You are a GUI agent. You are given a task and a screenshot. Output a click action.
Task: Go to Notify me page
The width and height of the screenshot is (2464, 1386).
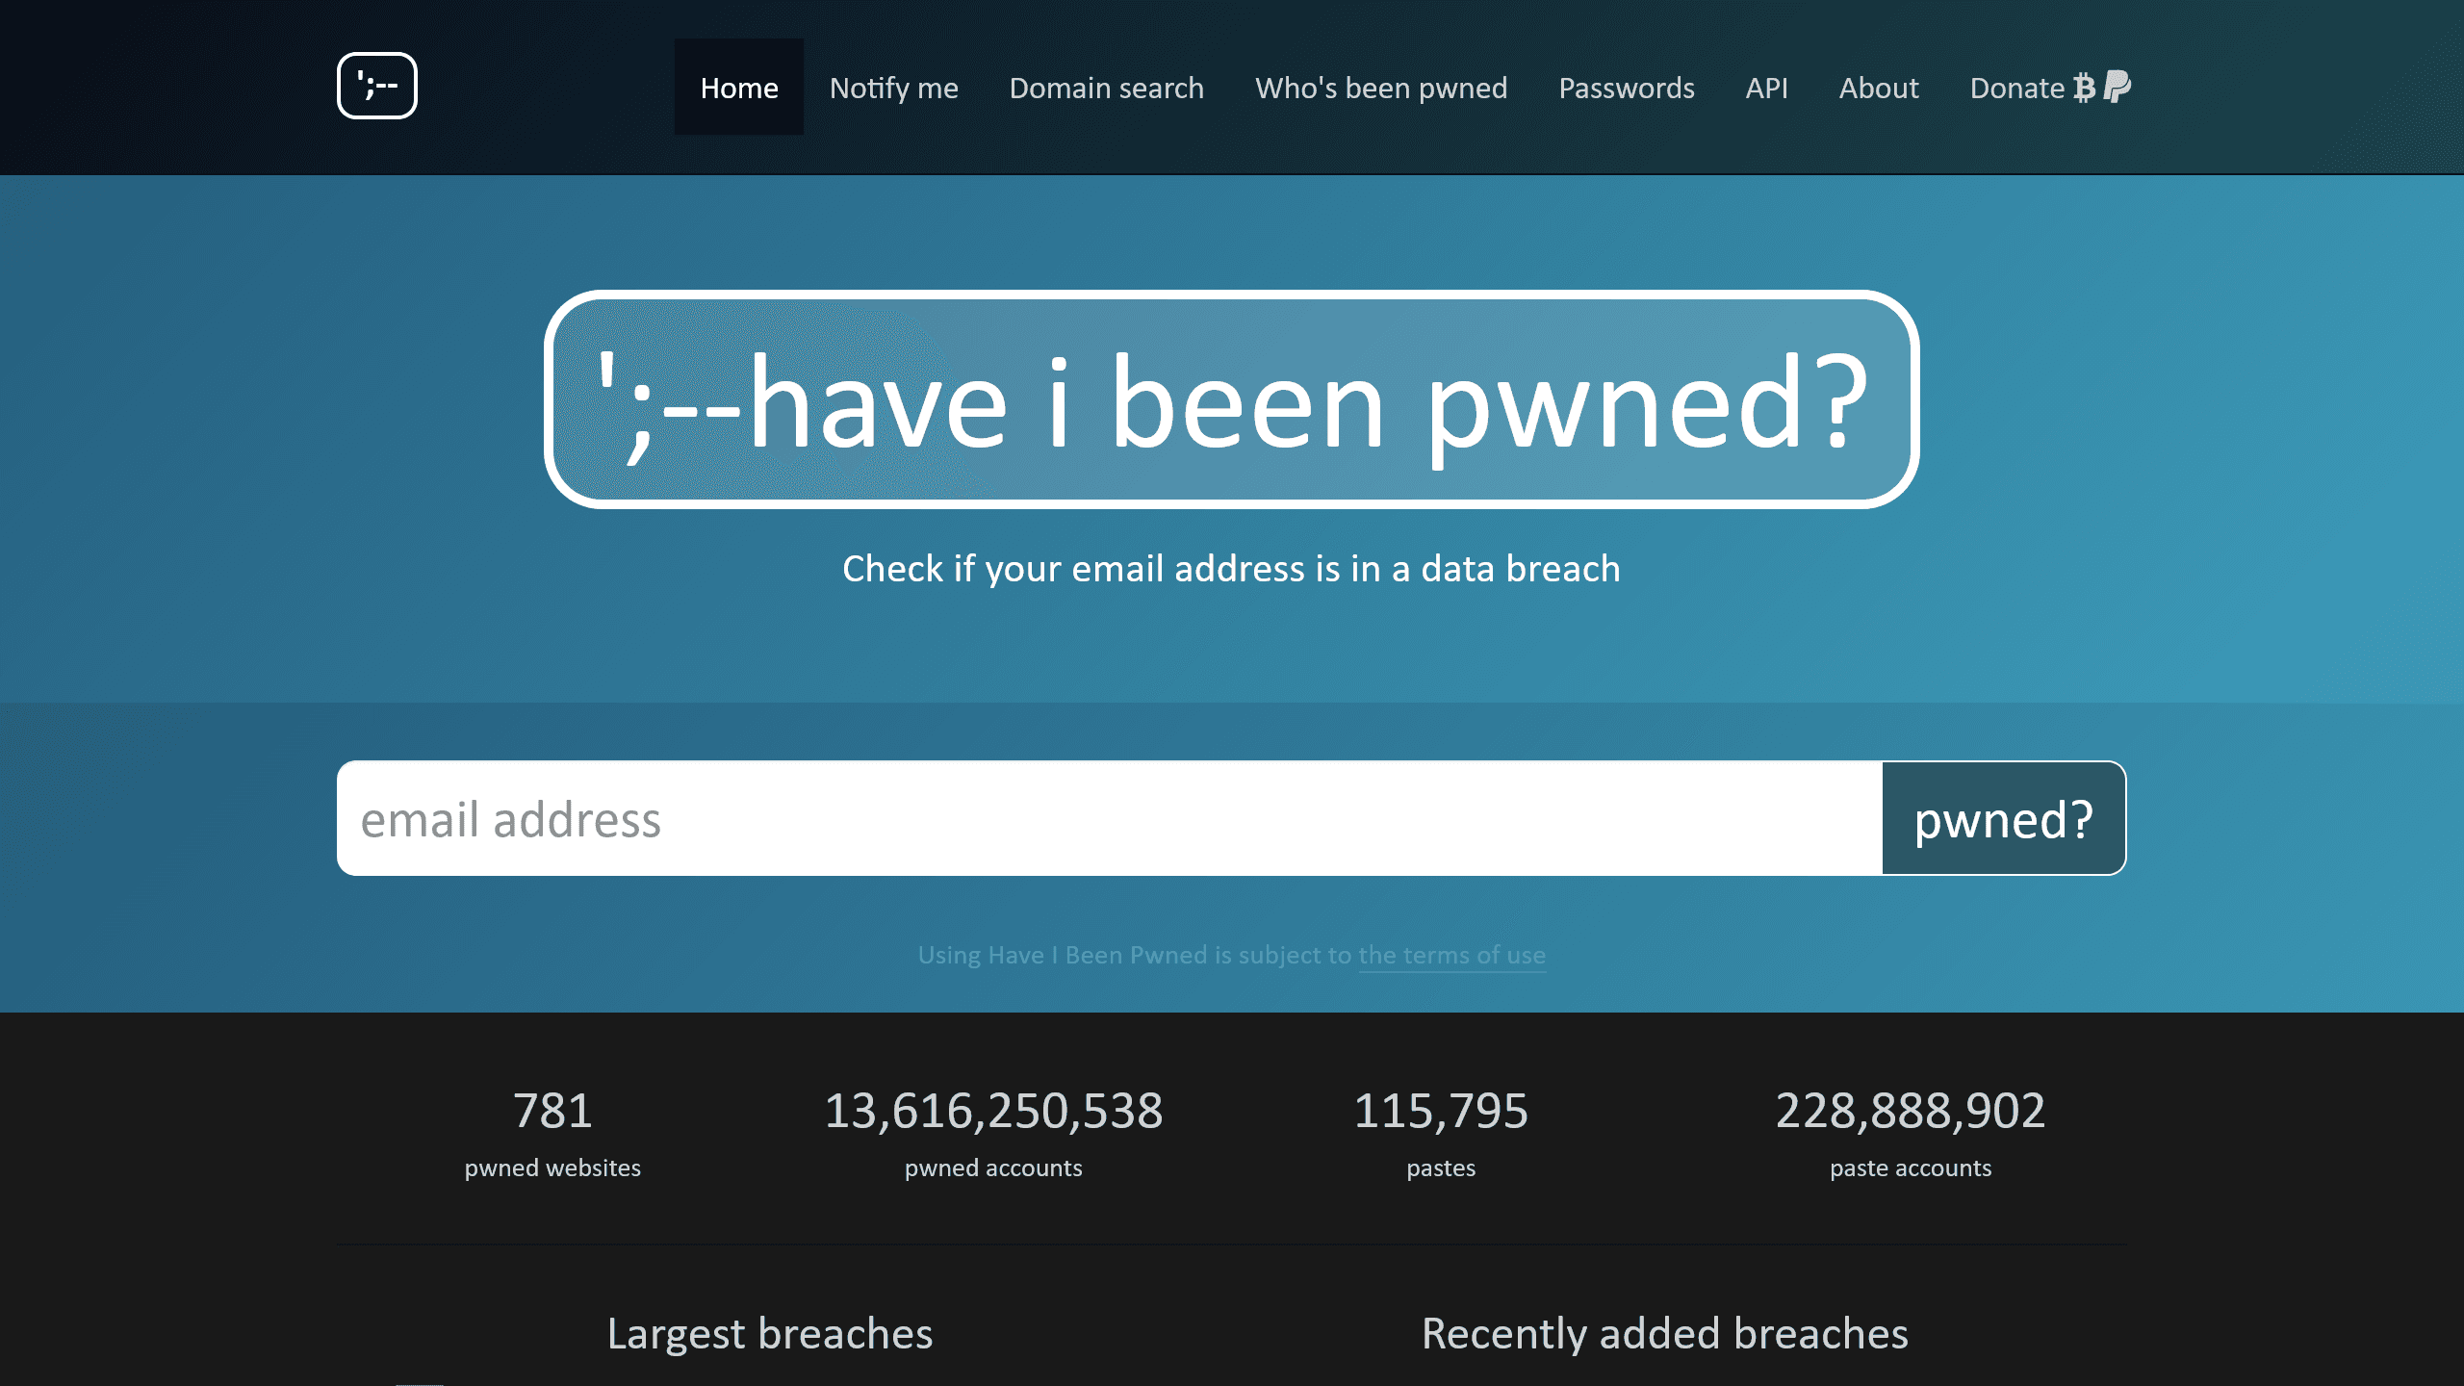(894, 87)
